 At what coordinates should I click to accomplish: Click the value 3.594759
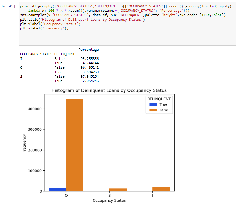click(91, 72)
